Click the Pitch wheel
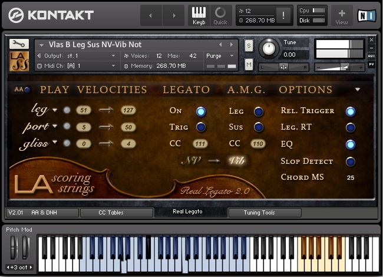This screenshot has width=383, height=277. 13,248
